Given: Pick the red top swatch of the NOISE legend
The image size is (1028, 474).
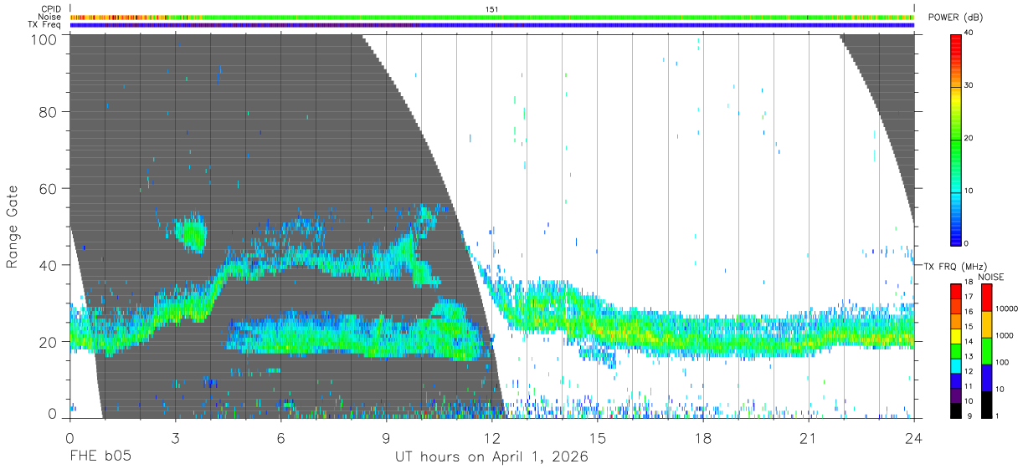Looking at the screenshot, I should pyautogui.click(x=987, y=298).
